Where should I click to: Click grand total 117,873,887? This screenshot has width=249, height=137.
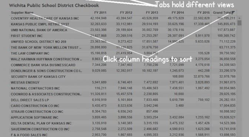click(x=226, y=30)
